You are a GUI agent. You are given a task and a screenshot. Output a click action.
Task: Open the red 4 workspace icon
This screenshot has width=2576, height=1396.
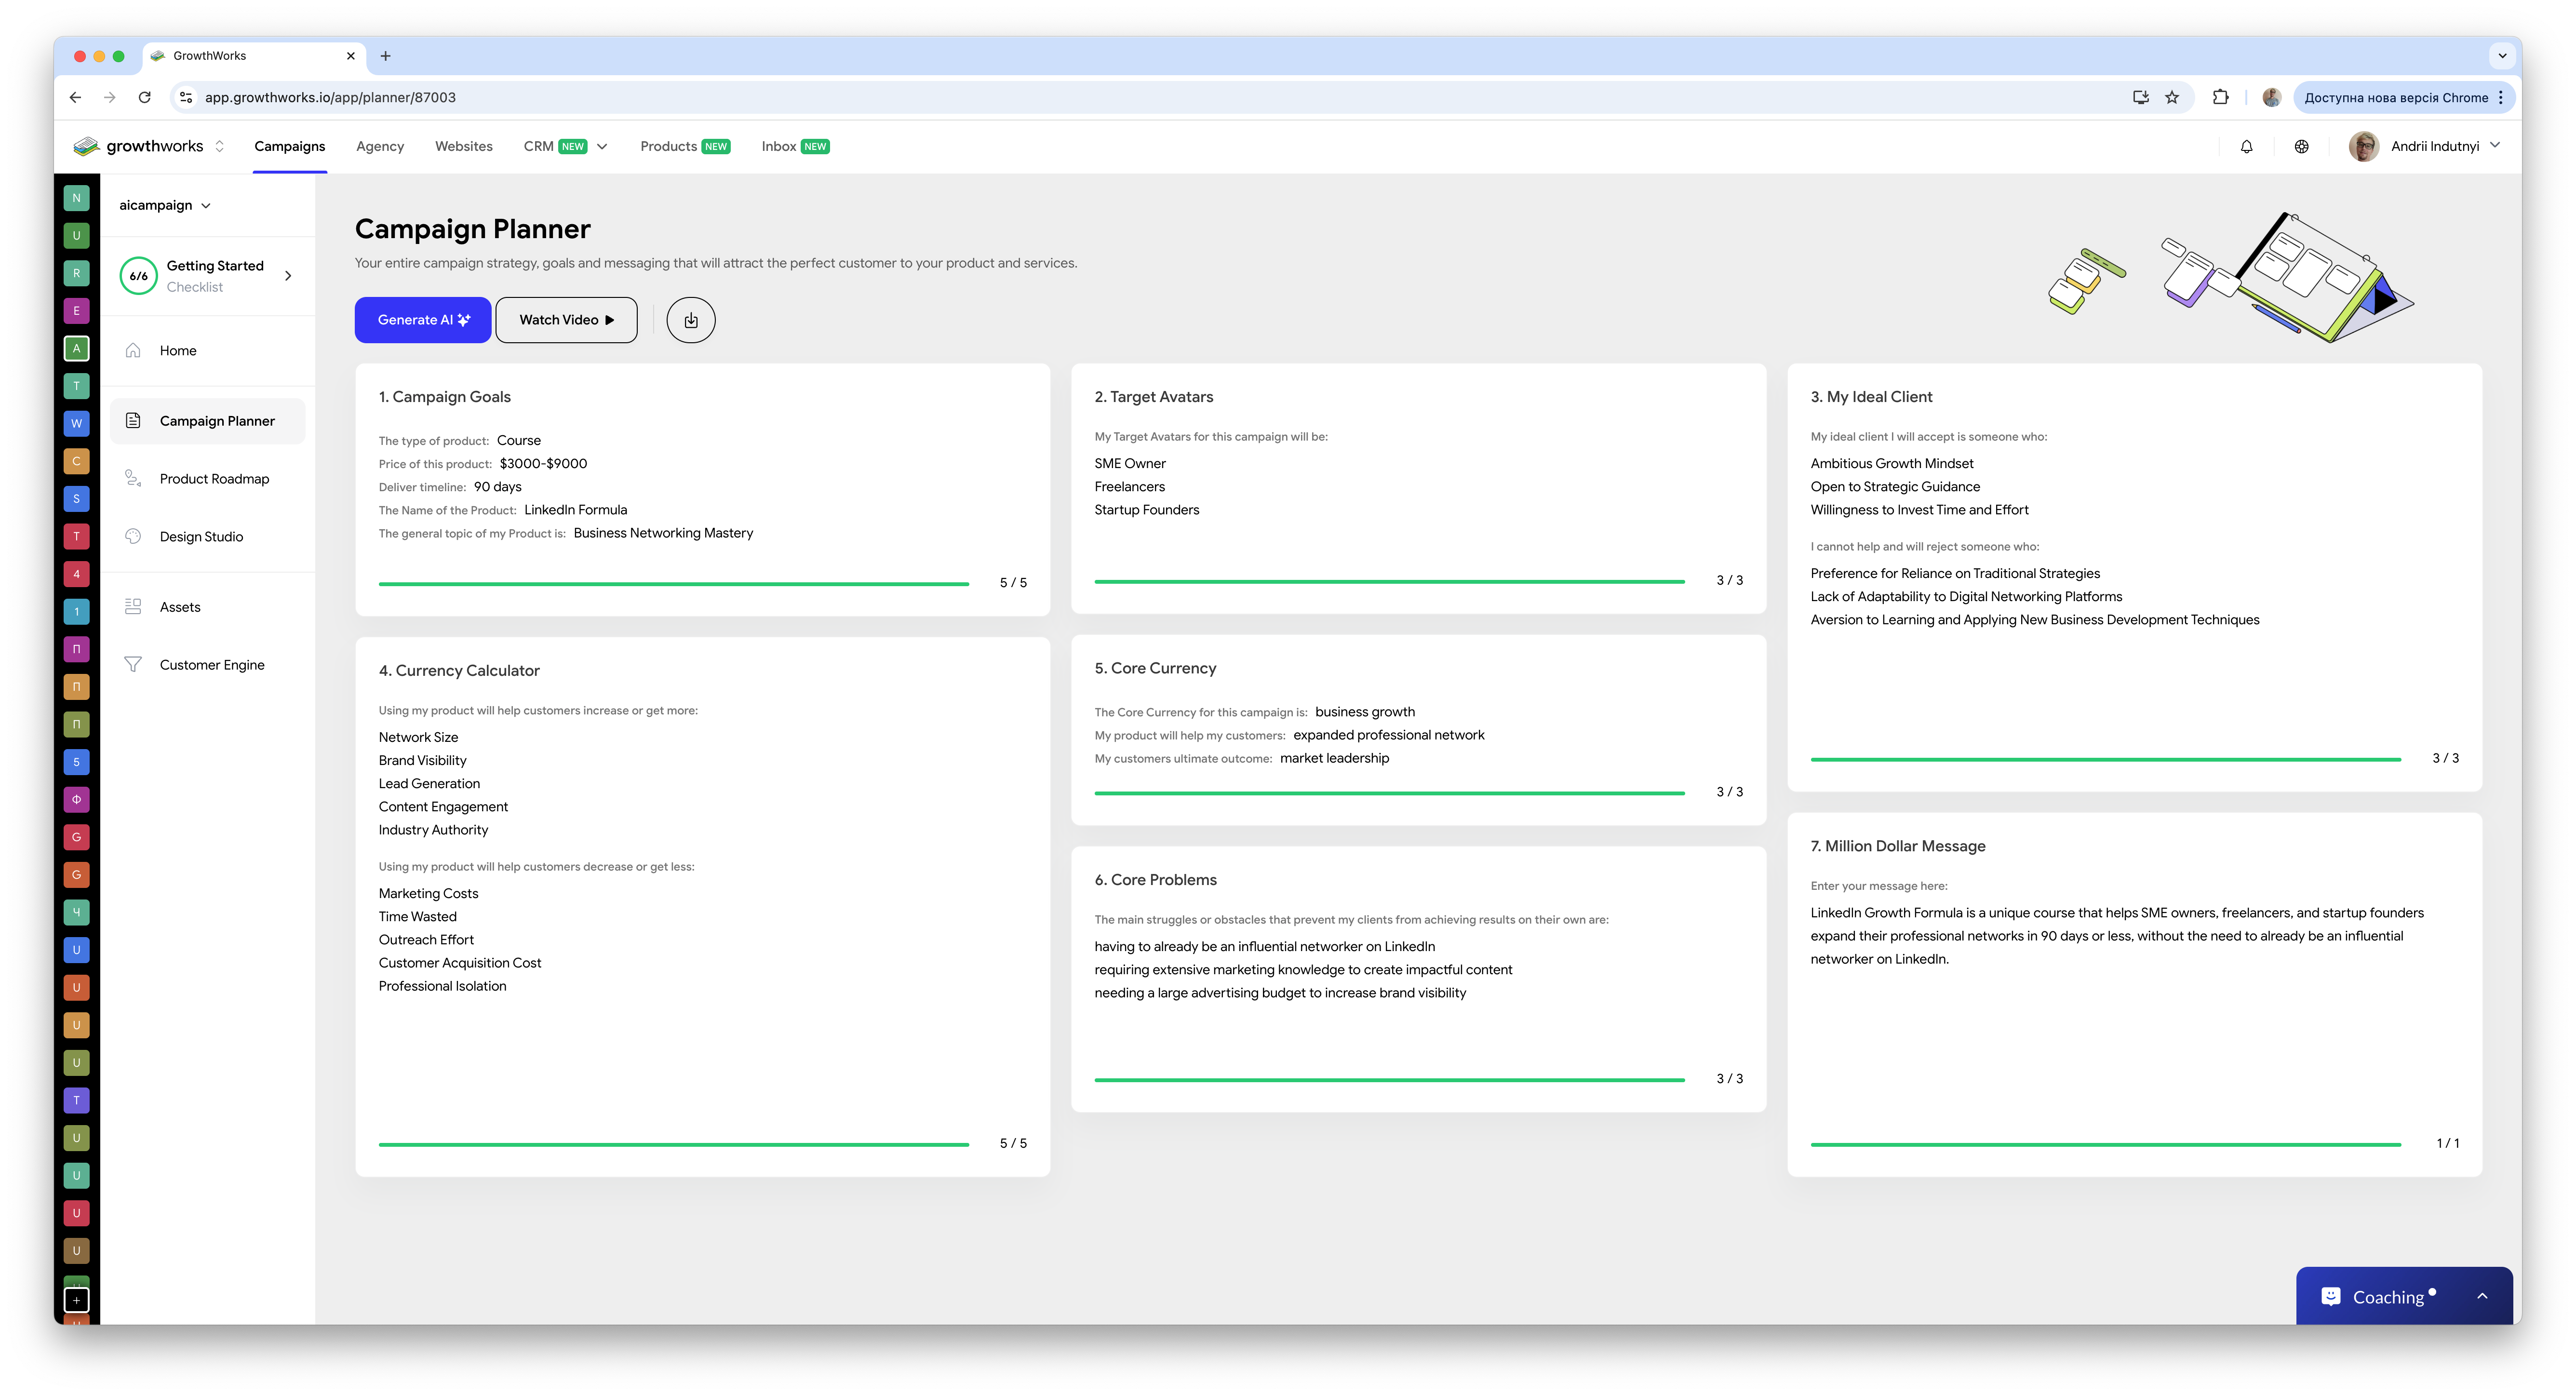click(76, 574)
